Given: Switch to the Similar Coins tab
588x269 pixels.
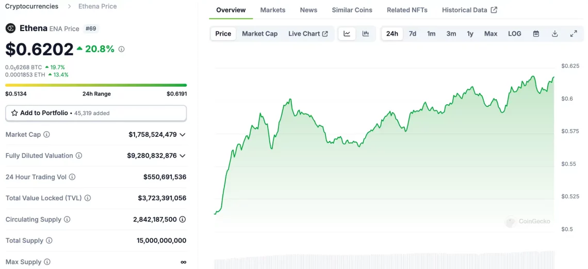Looking at the screenshot, I should click(x=352, y=10).
